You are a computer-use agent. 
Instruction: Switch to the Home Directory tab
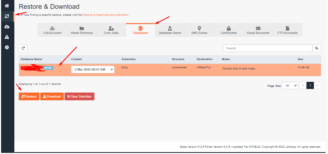click(x=82, y=30)
